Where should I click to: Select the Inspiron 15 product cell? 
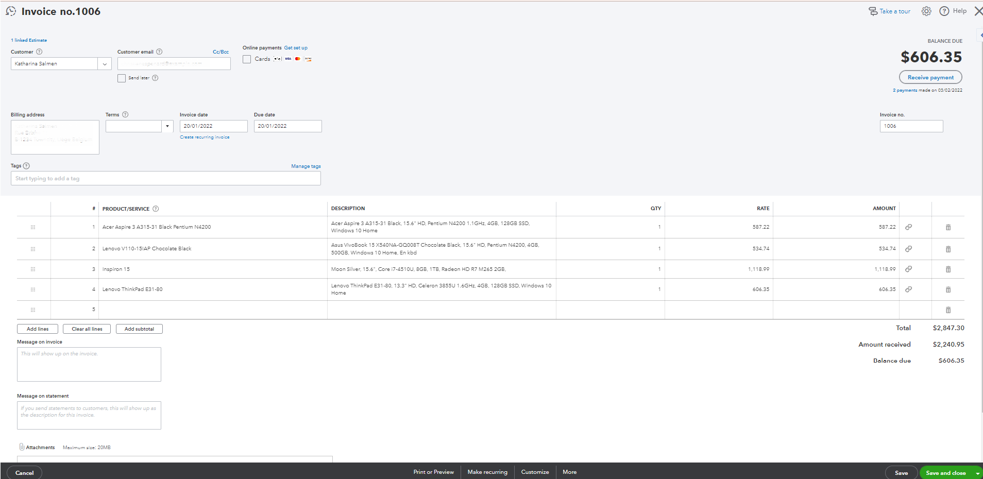pyautogui.click(x=213, y=269)
